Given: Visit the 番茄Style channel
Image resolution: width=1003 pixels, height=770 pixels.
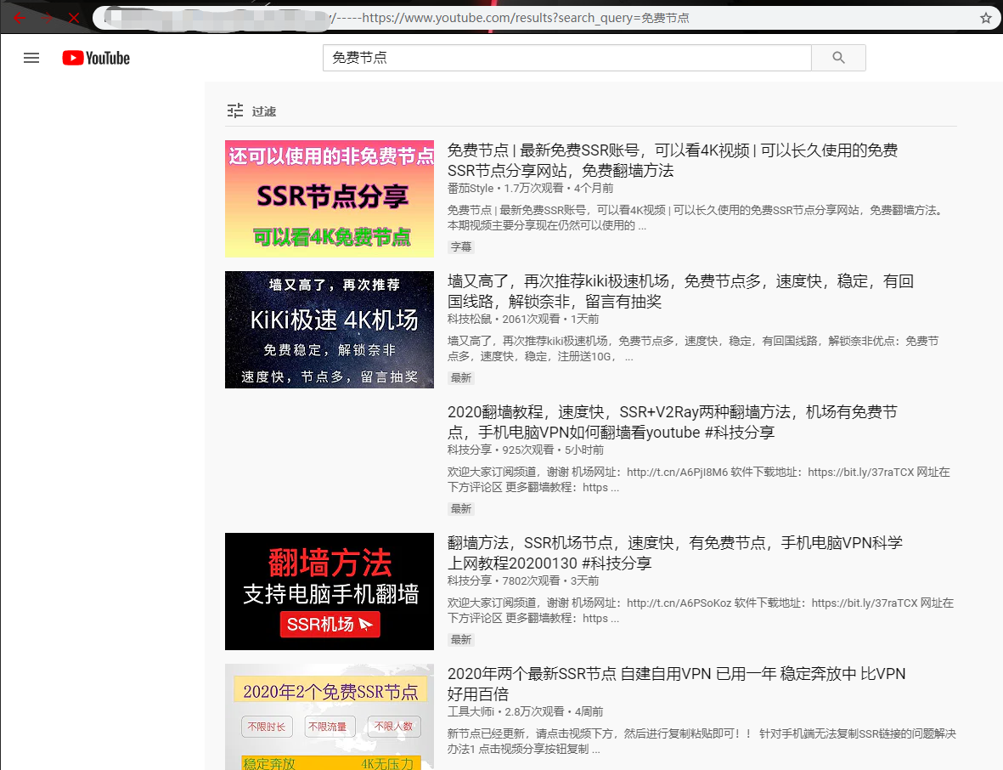Looking at the screenshot, I should 471,188.
